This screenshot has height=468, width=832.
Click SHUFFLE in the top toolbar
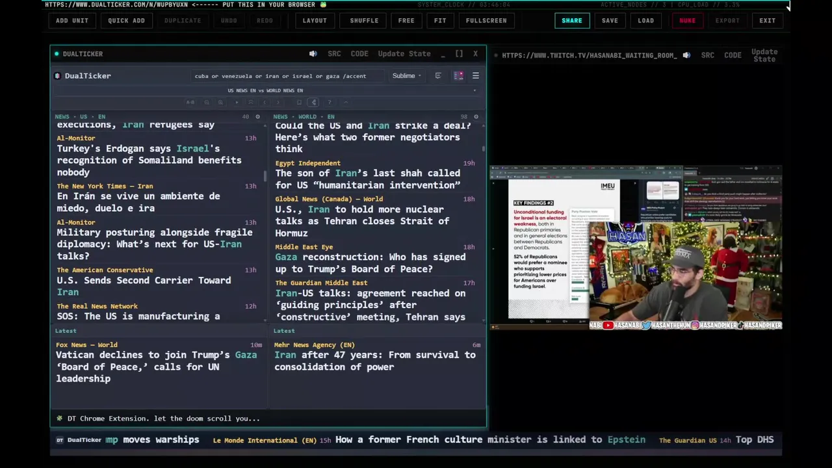364,21
